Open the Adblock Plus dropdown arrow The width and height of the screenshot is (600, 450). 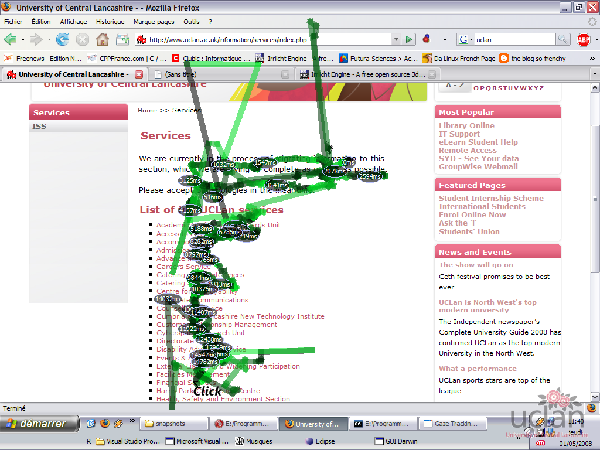point(596,39)
